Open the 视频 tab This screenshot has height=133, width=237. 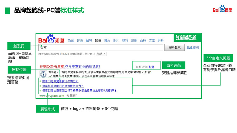125,40
